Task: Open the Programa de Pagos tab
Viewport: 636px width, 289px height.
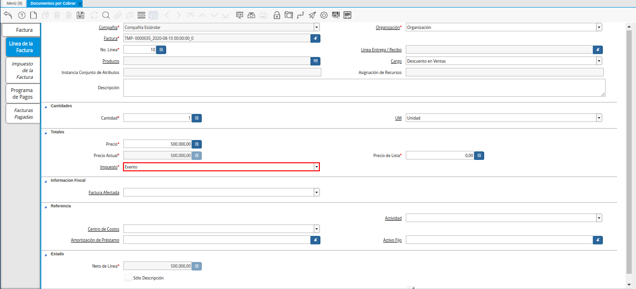Action: [x=22, y=93]
